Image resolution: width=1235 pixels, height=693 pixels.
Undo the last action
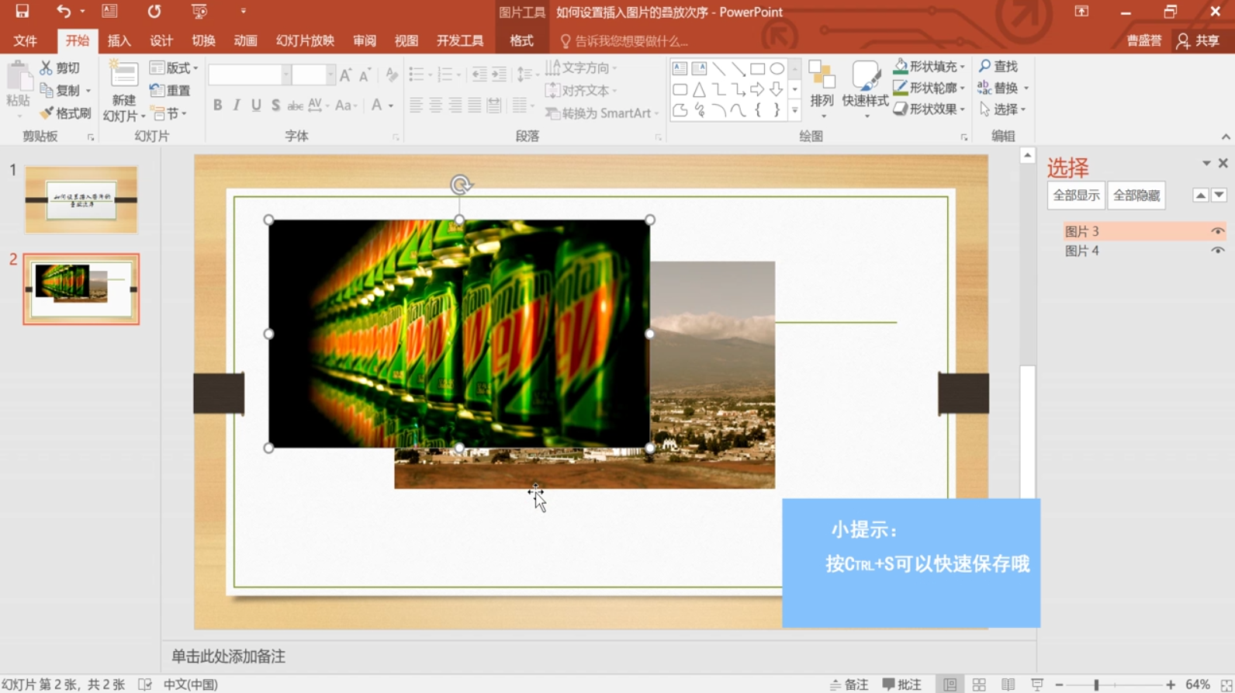(63, 11)
